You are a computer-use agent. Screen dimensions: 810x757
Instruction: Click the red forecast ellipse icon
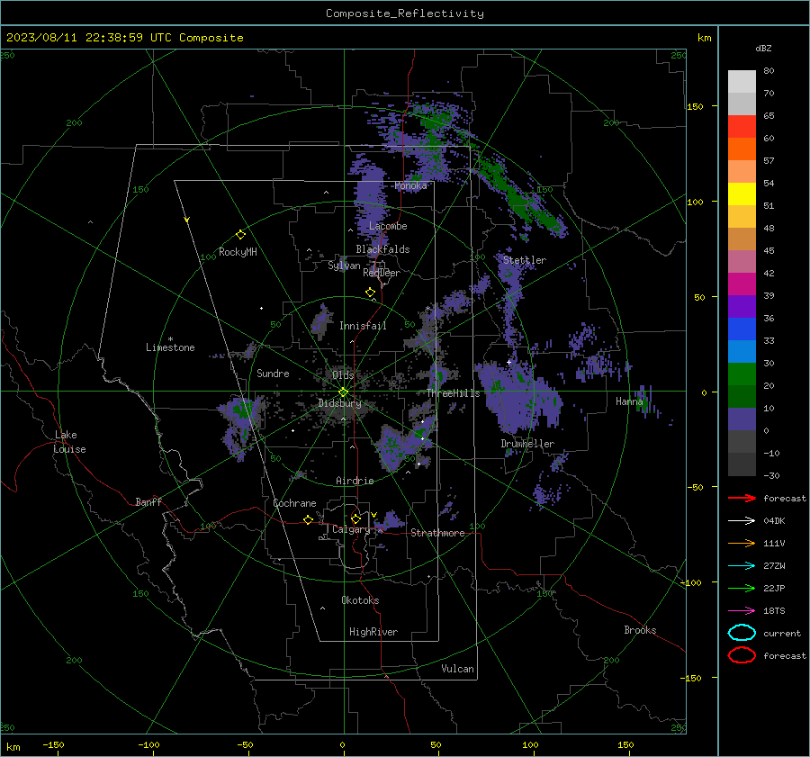pyautogui.click(x=742, y=655)
